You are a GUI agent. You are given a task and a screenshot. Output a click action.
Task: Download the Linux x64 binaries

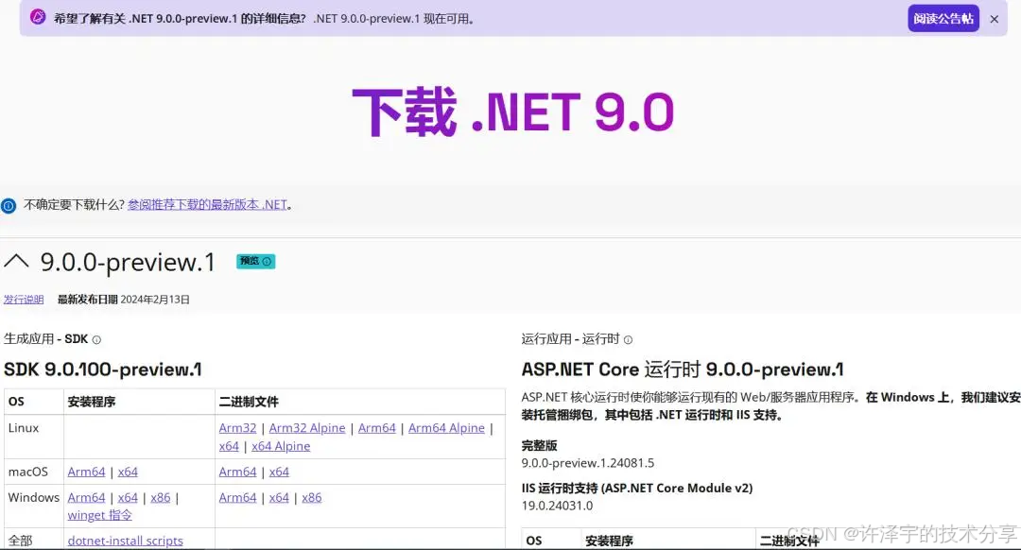[x=229, y=446]
